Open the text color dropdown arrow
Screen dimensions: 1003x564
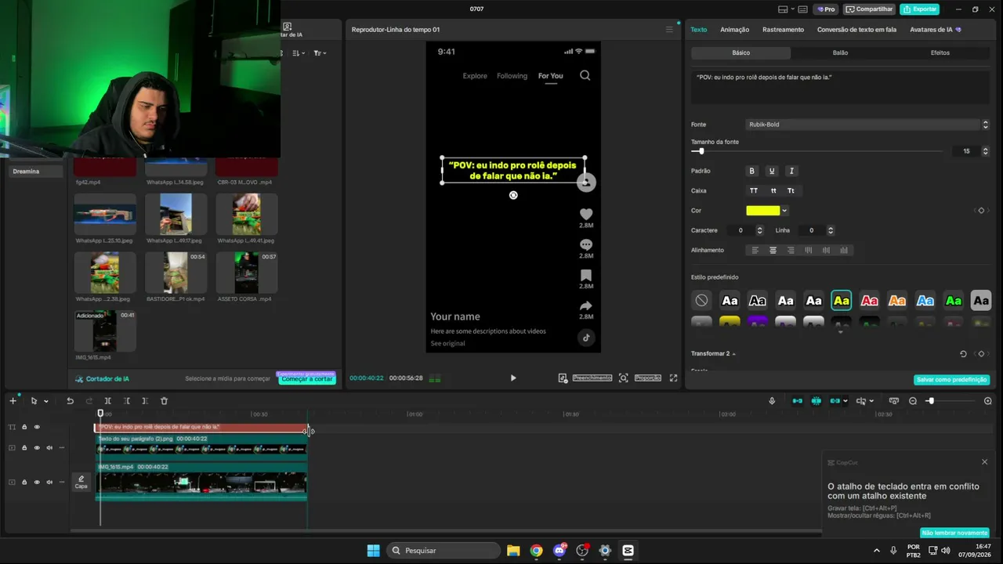coord(784,211)
